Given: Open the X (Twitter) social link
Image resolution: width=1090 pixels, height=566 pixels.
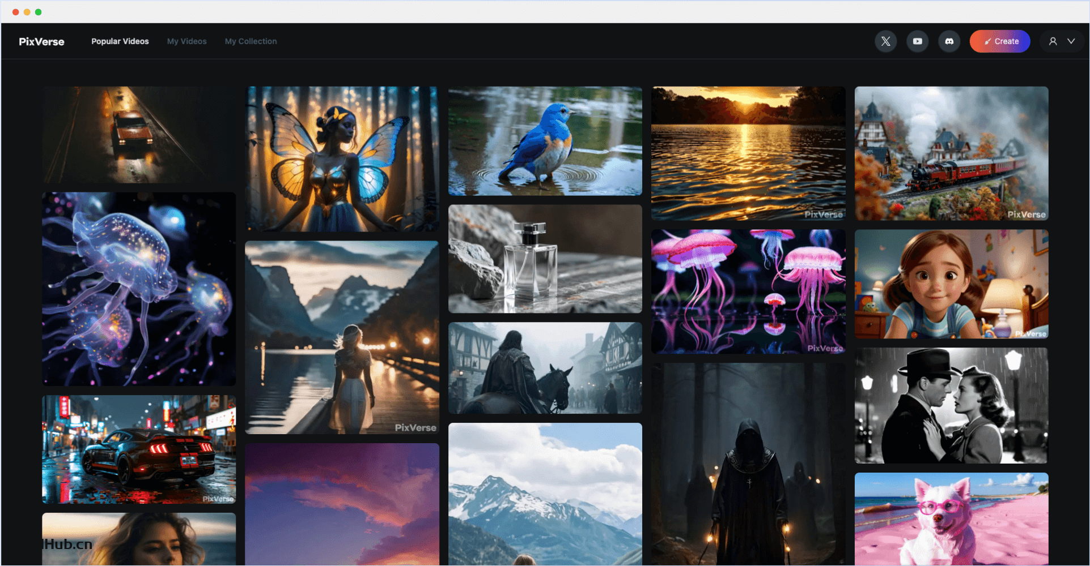Looking at the screenshot, I should tap(885, 41).
